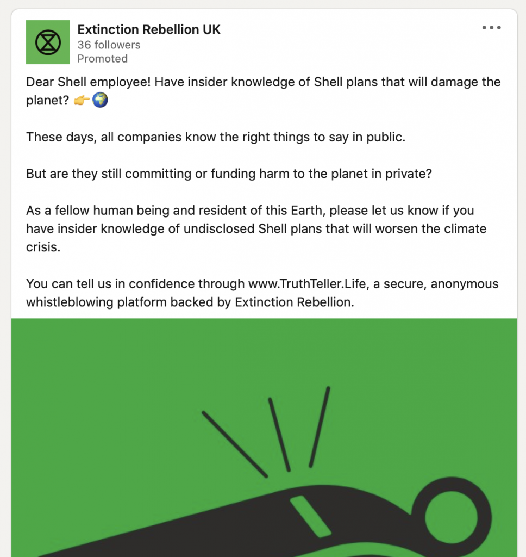Click the pointing hand emoji

point(82,101)
